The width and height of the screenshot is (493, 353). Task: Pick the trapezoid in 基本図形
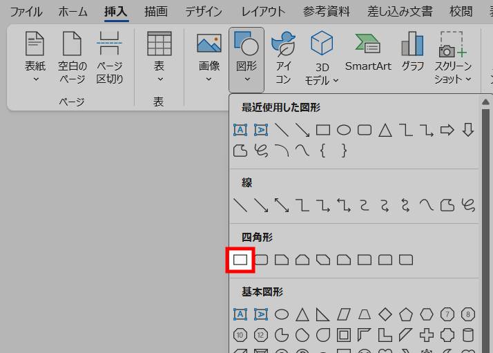(x=365, y=314)
